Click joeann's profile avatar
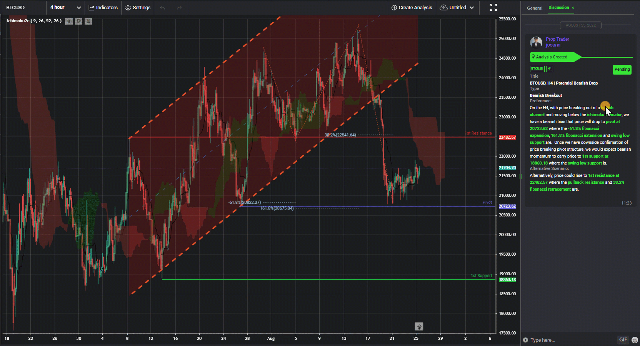The height and width of the screenshot is (346, 640). tap(536, 42)
